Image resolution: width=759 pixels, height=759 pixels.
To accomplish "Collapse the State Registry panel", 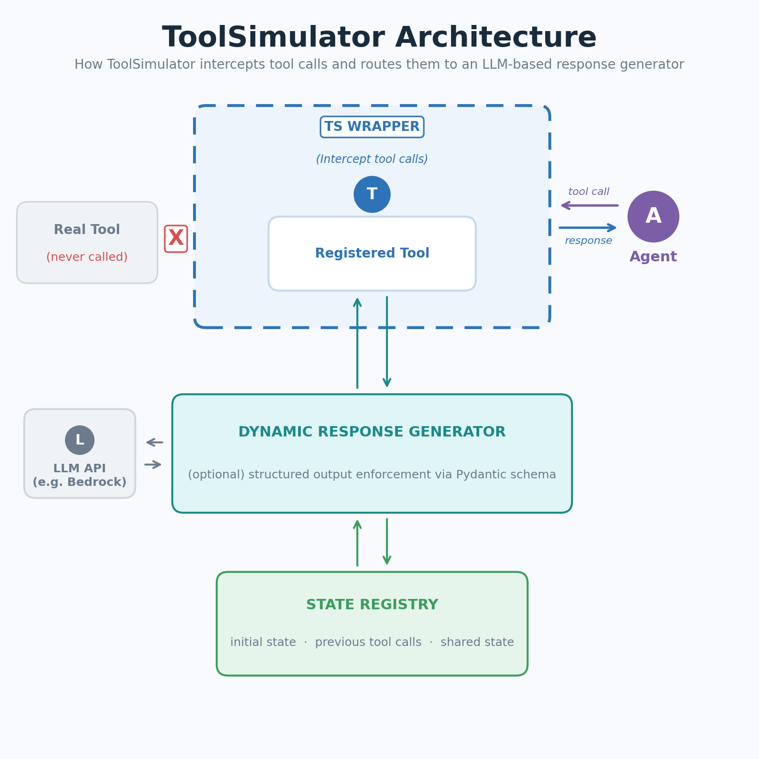I will tap(372, 622).
